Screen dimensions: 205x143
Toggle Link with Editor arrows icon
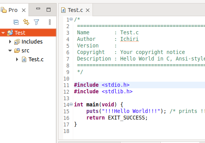pos(26,22)
